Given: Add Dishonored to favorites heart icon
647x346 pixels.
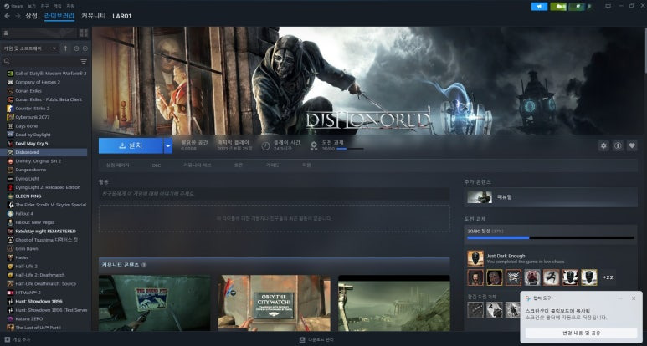Looking at the screenshot, I should click(x=632, y=145).
